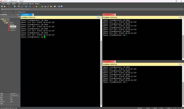Click the yellow folder toolbar icon
This screenshot has height=109, width=184.
click(51, 7)
